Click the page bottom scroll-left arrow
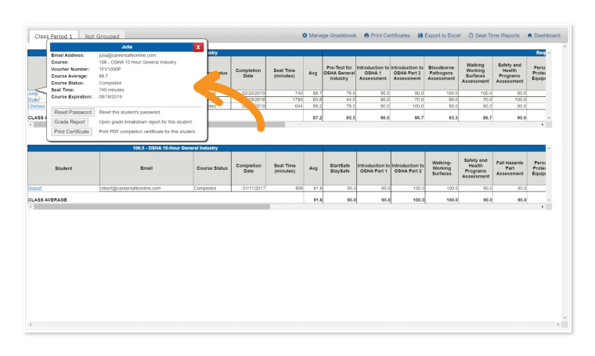 (31, 325)
